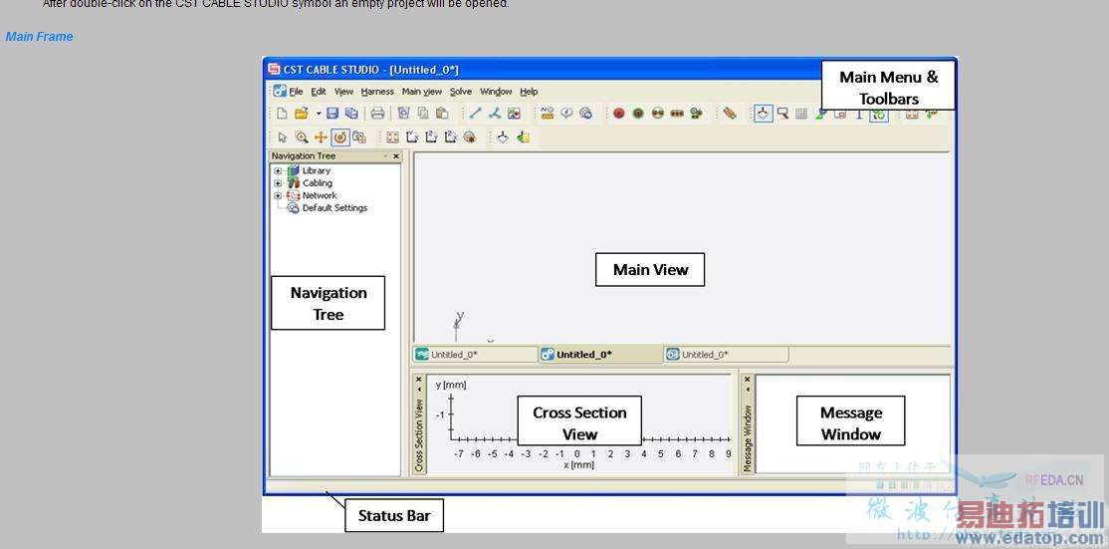The width and height of the screenshot is (1109, 549).
Task: Switch to the ZX plane view icon
Action: 451,137
